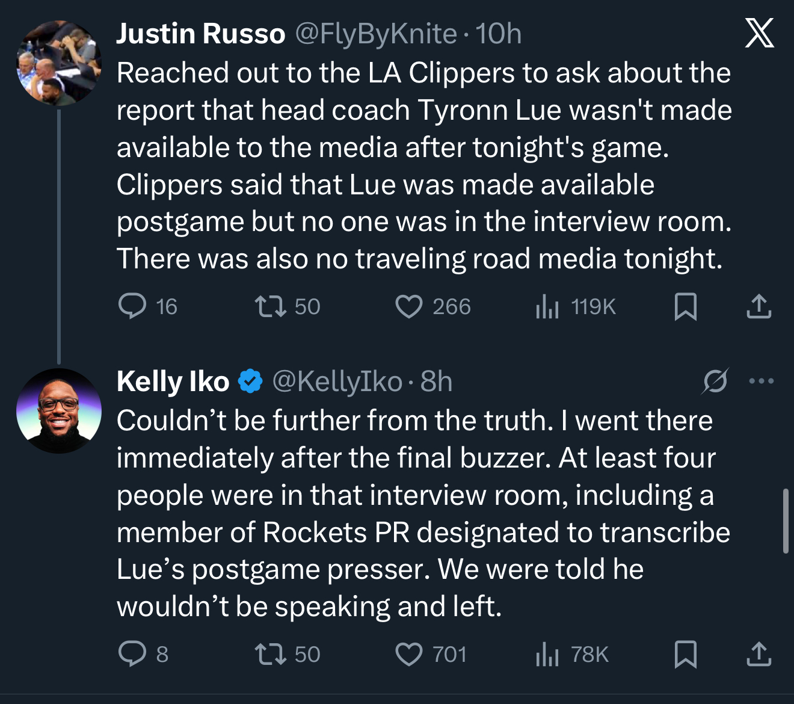Share Justin Russo's tweet
This screenshot has height=704, width=794.
[759, 306]
